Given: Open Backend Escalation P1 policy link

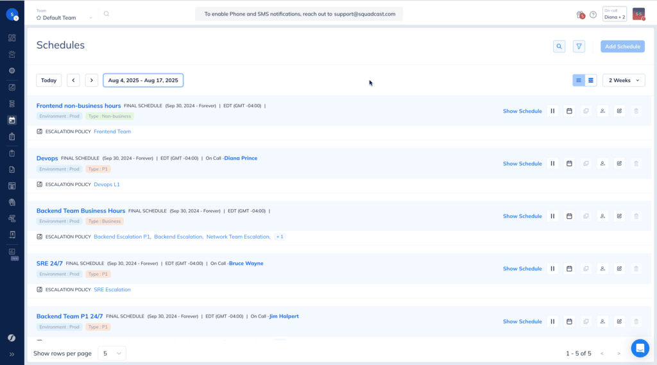Looking at the screenshot, I should (x=122, y=237).
